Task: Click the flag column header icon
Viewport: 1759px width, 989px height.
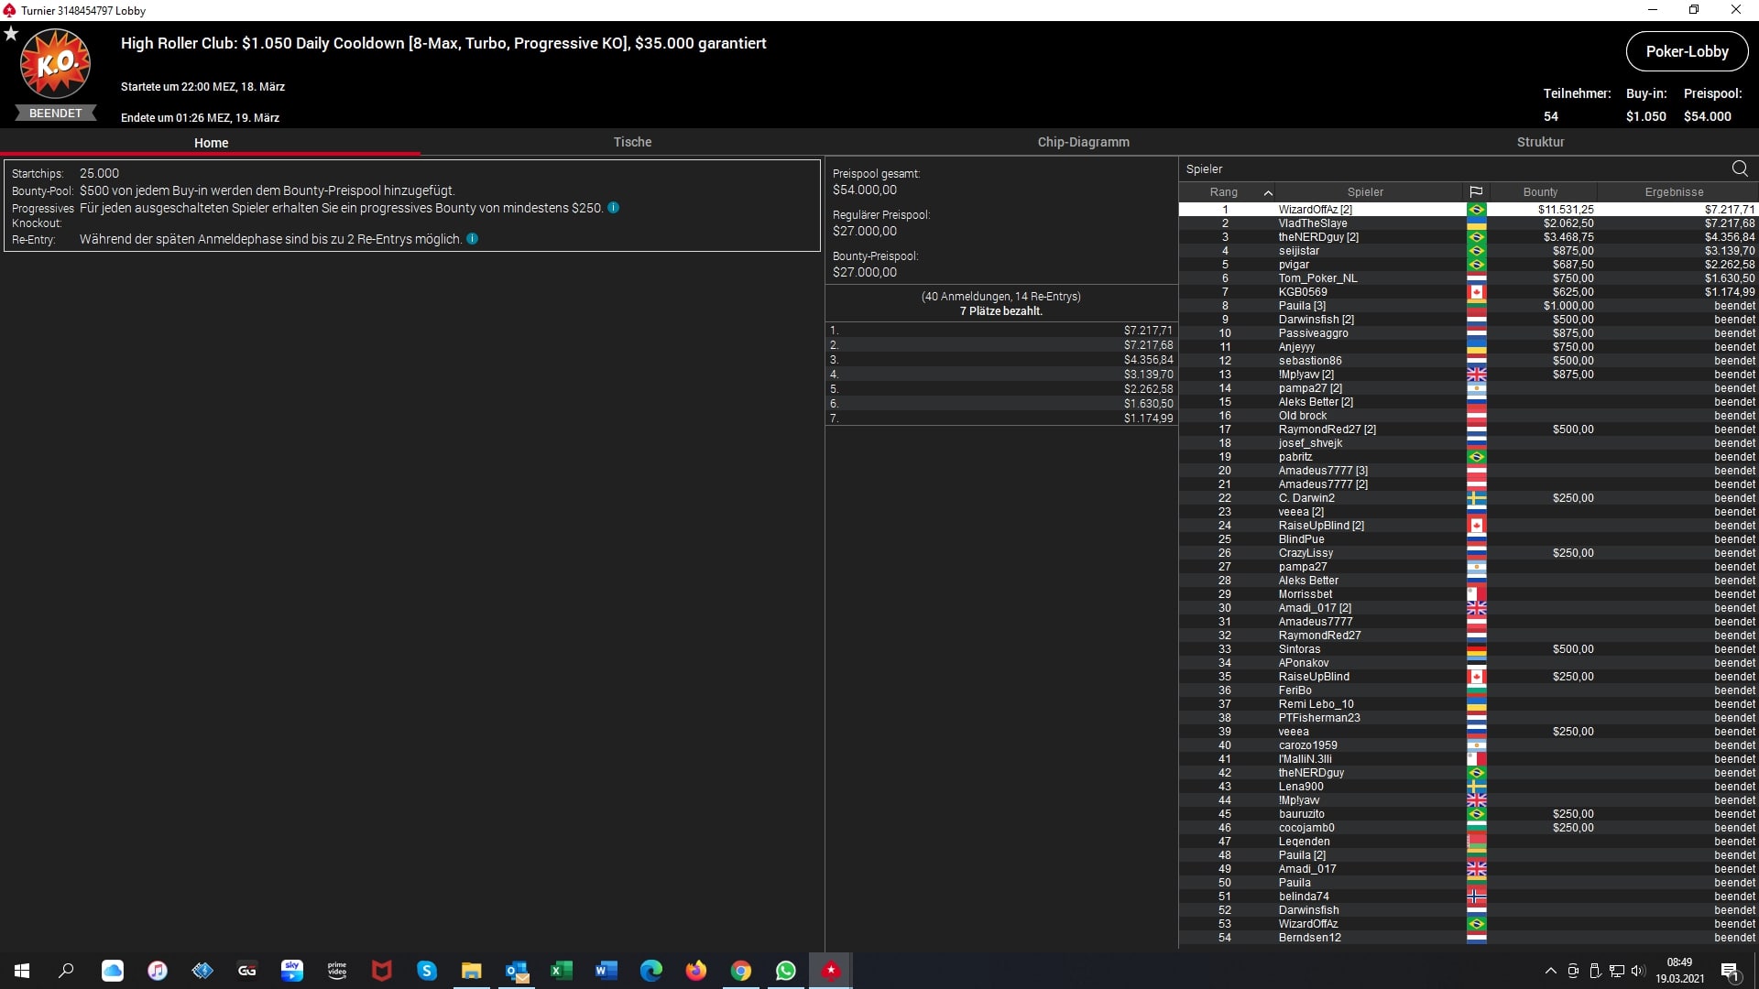Action: coord(1476,192)
